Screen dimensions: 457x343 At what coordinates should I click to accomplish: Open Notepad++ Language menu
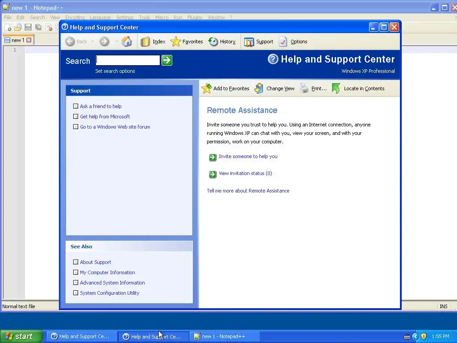(100, 17)
